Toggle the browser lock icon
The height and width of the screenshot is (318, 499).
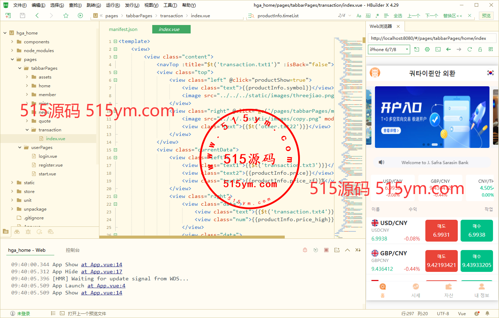[x=480, y=49]
